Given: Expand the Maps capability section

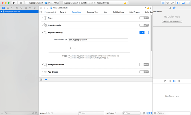Looking at the screenshot, I should (x=42, y=18).
